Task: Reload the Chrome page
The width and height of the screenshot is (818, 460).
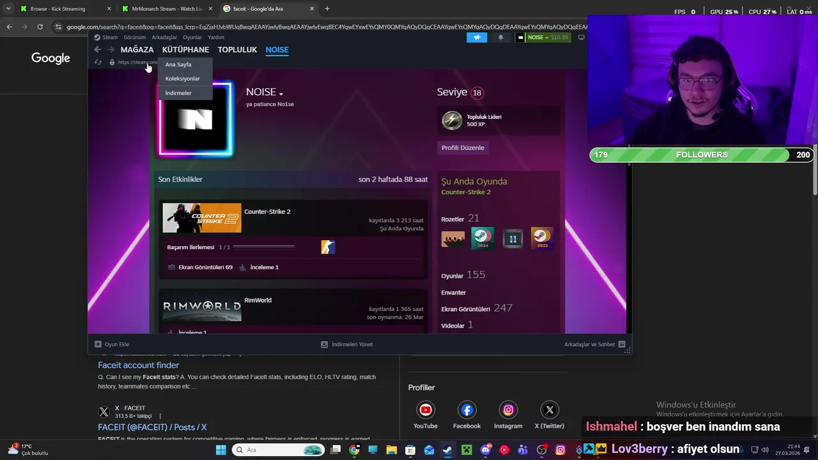Action: pos(40,27)
